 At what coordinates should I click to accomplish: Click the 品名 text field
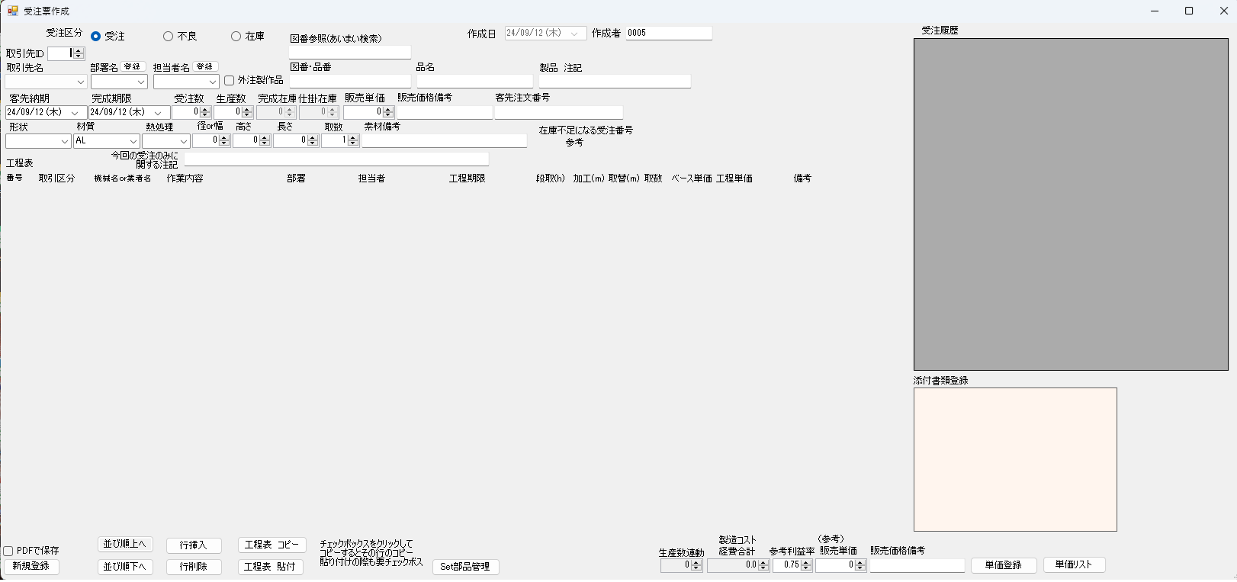coord(474,81)
